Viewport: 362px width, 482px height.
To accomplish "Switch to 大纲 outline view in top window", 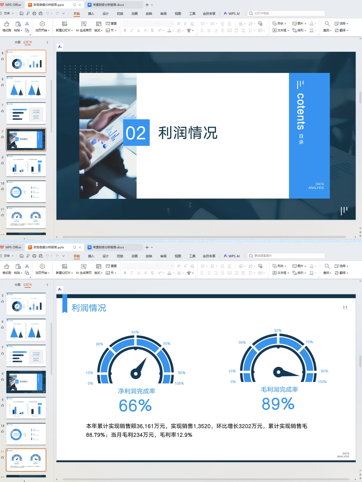I will (17, 42).
